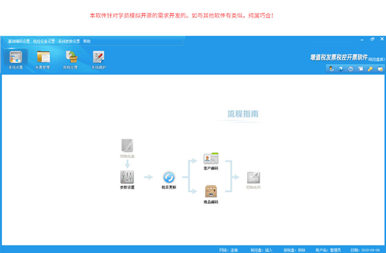386x253 pixels.
Task: Click the window/calendar icon in the quick toolbar
Action: [x=360, y=69]
